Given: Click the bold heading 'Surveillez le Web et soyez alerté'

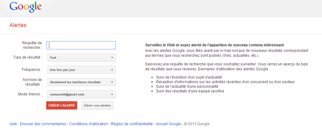Looking at the screenshot, I should point(214,45).
